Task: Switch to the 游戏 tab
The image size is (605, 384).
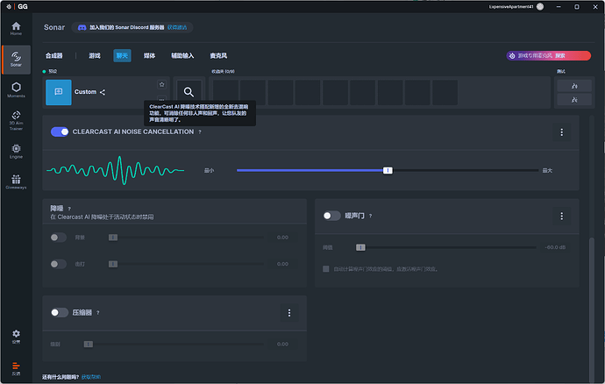Action: [x=94, y=55]
